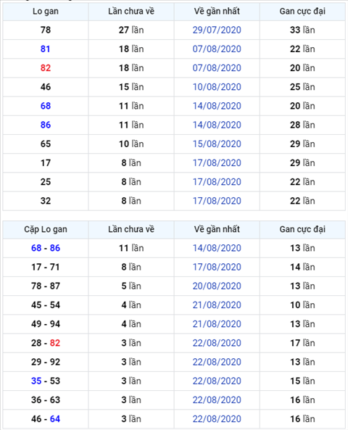Select blue number 64 in pair 46 - 64
The image size is (348, 430).
tap(55, 418)
